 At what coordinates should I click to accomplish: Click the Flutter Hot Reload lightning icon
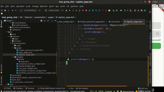76,10
